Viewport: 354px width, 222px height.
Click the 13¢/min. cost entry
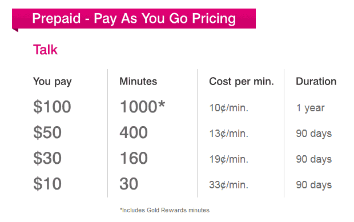(229, 134)
